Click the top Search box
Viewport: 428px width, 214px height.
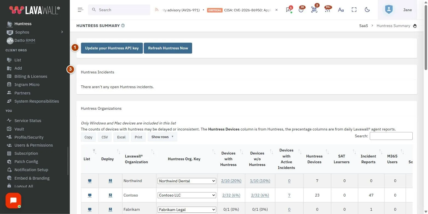point(119,10)
